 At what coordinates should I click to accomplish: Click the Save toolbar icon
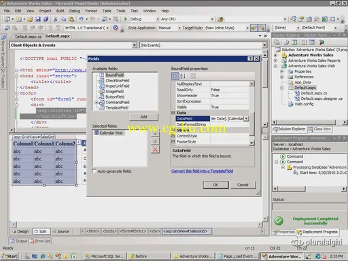(x=38, y=19)
